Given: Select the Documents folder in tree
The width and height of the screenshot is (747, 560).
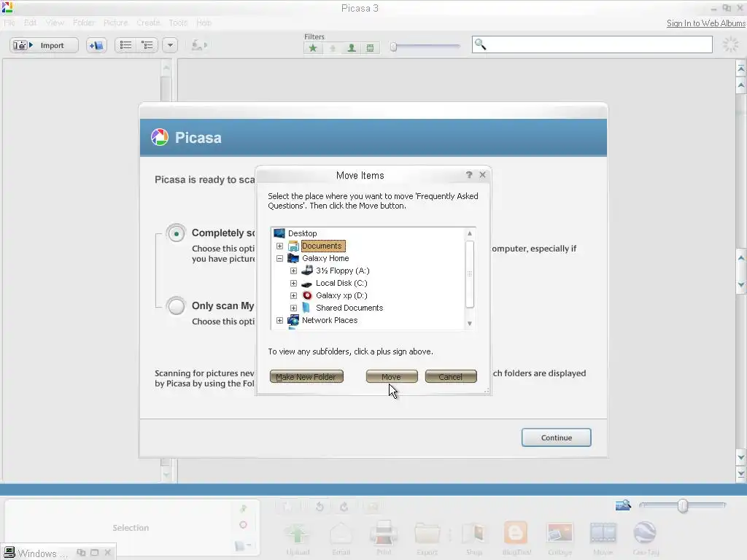Looking at the screenshot, I should point(322,246).
